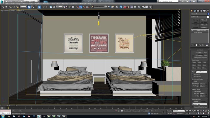Viewport: 210px width, 118px height.
Task: Enable the Orthographic Projection checkbox
Action: click(193, 58)
